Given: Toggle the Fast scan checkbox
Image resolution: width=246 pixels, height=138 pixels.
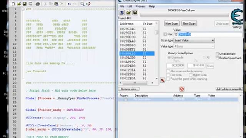Looking at the screenshot, I should click(x=168, y=75).
